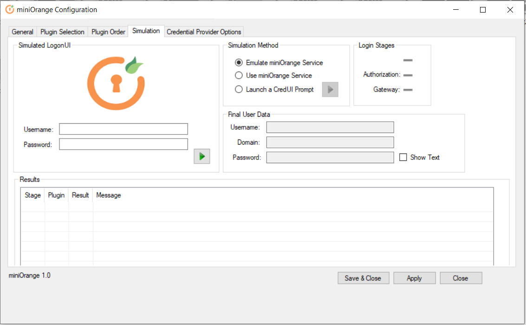Click the Apply button

(x=414, y=278)
